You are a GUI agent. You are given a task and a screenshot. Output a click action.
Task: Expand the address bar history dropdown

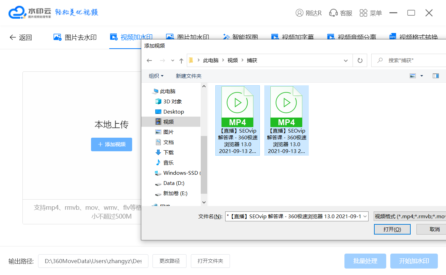pyautogui.click(x=346, y=61)
